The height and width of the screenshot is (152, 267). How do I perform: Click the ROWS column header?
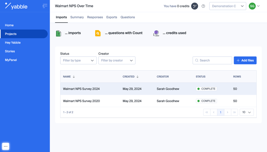[237, 77]
